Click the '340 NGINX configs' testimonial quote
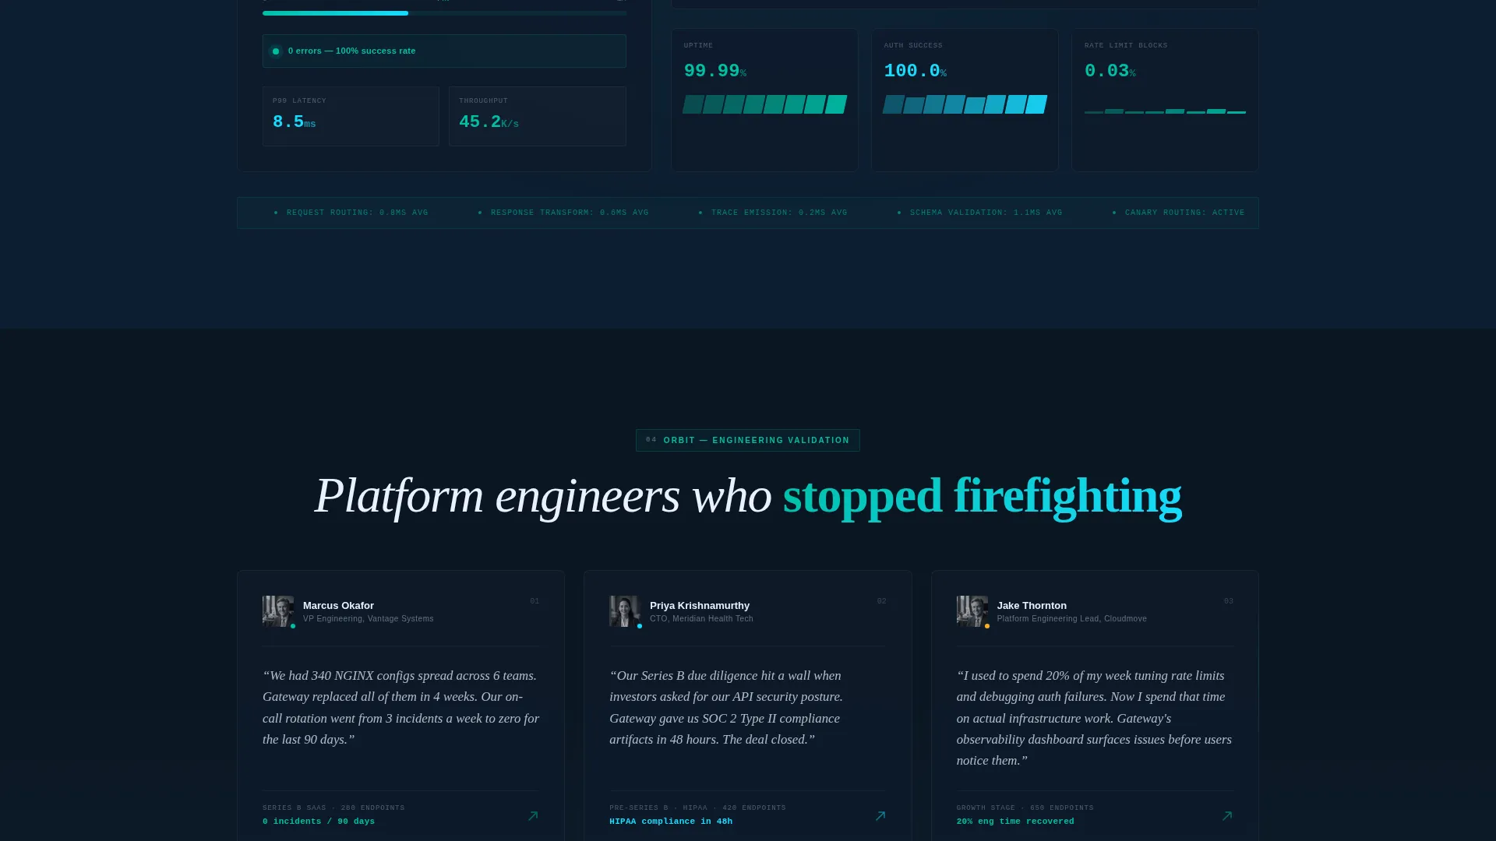 pyautogui.click(x=400, y=708)
